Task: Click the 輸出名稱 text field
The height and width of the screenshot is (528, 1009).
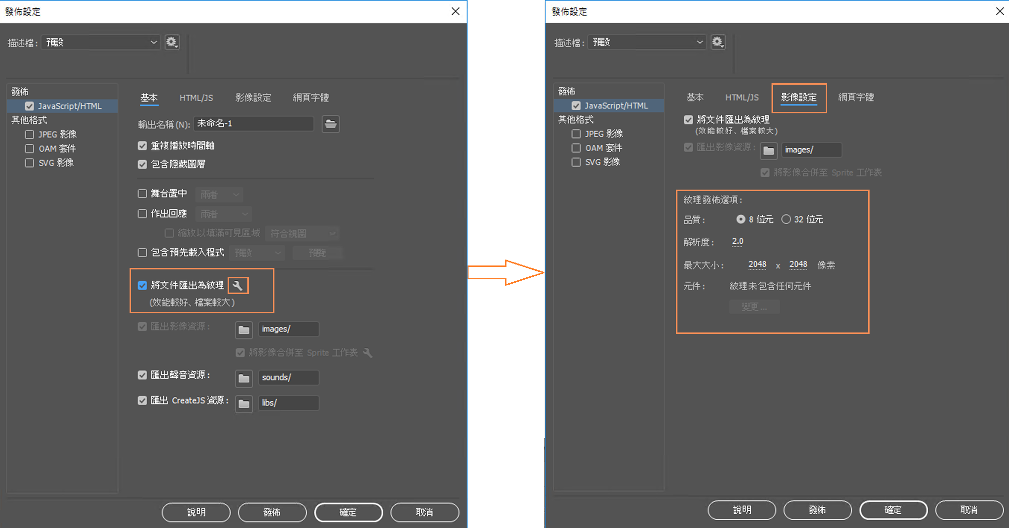Action: (x=254, y=124)
